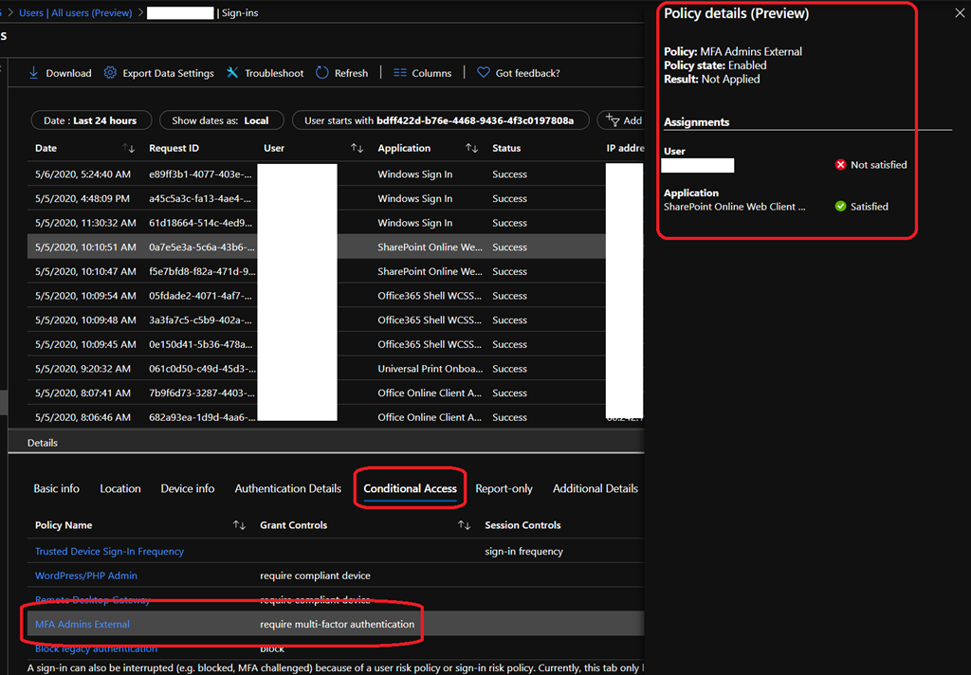Open the Trusted Device Sign-In Frequency policy
The height and width of the screenshot is (675, 971).
tap(109, 552)
